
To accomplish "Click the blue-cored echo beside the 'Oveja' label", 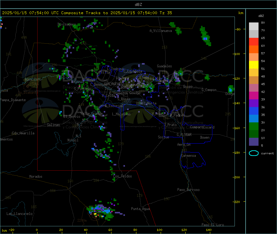I will (x=231, y=89).
